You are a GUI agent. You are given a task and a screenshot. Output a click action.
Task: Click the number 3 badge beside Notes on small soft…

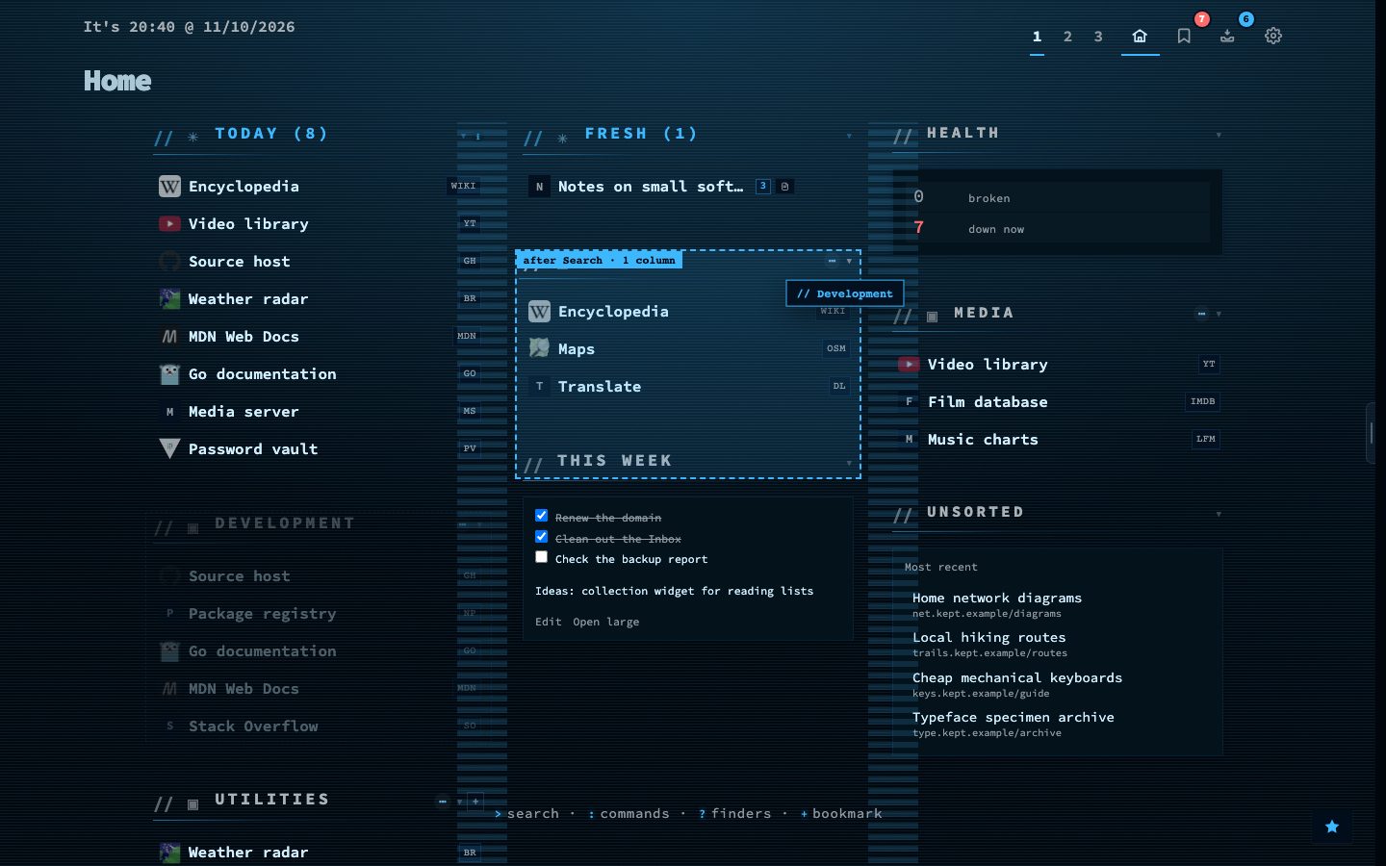click(763, 187)
